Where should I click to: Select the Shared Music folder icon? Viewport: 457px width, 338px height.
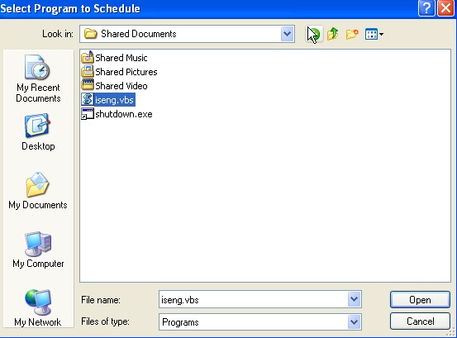coord(88,57)
